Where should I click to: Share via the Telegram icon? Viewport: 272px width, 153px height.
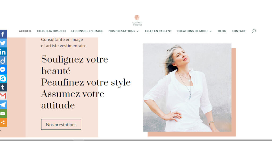[x=3, y=105]
